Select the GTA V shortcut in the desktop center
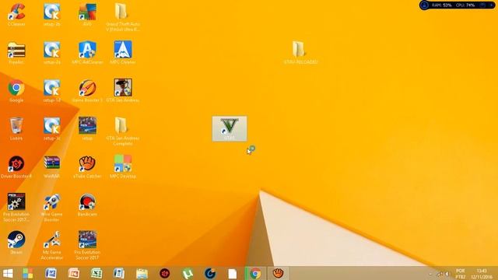498x280 pixels. click(230, 128)
